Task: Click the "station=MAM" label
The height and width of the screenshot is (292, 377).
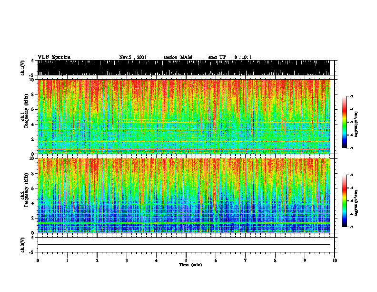Action: [x=178, y=57]
